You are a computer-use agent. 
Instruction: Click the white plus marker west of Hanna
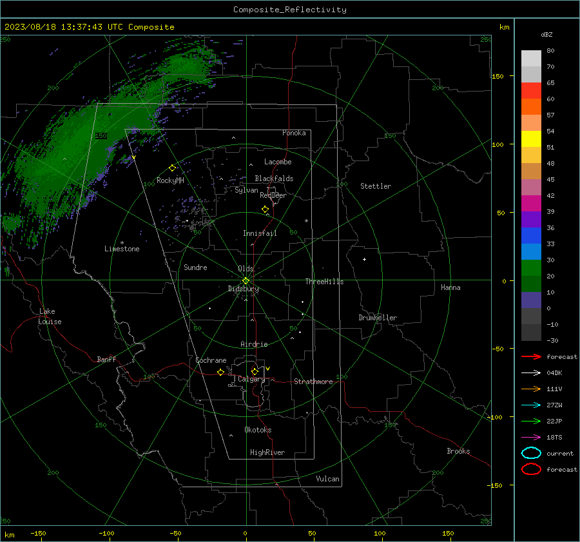(364, 259)
